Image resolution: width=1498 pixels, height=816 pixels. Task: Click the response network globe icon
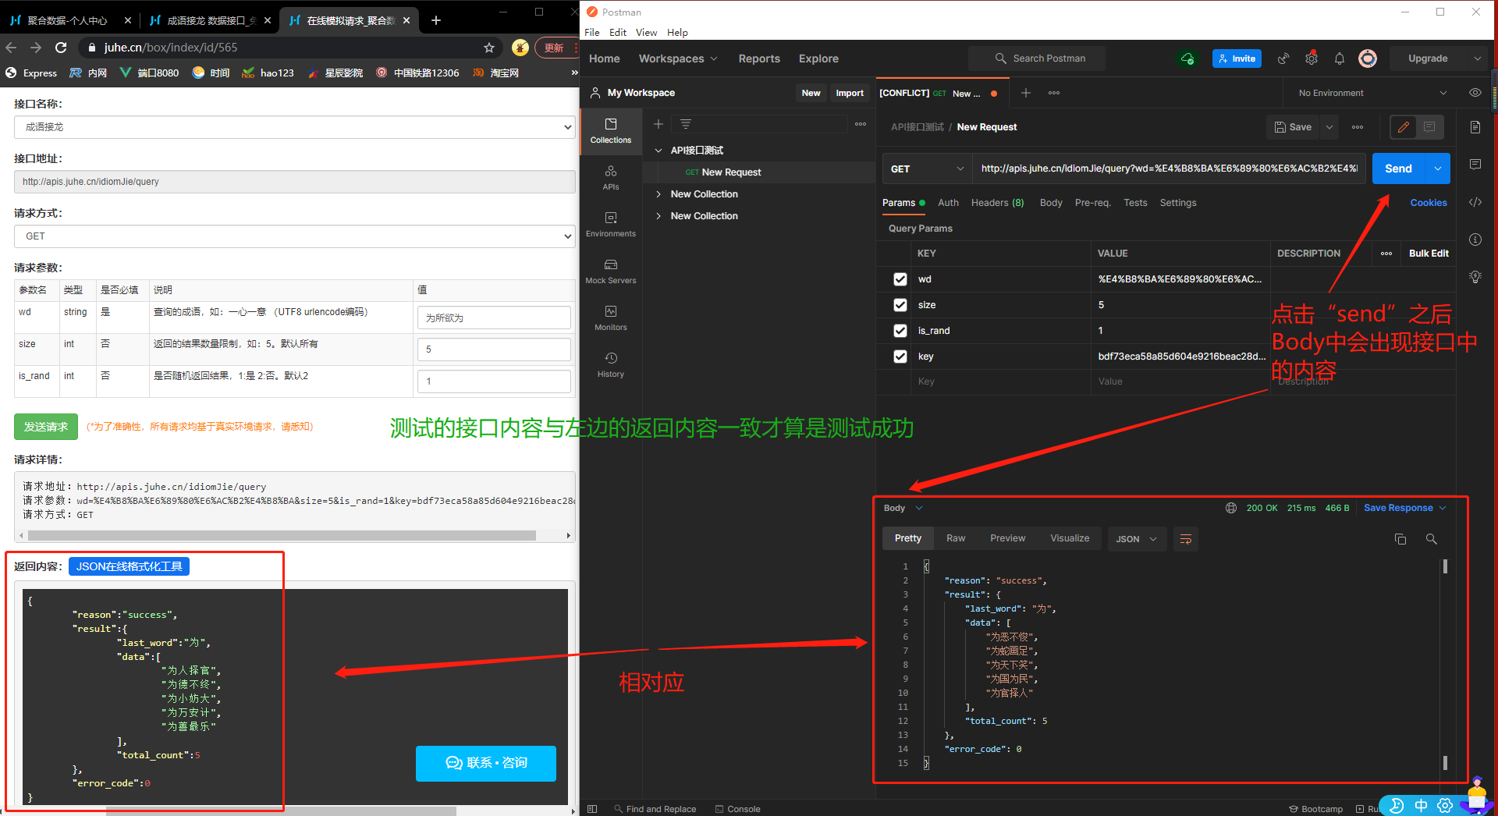(x=1231, y=508)
